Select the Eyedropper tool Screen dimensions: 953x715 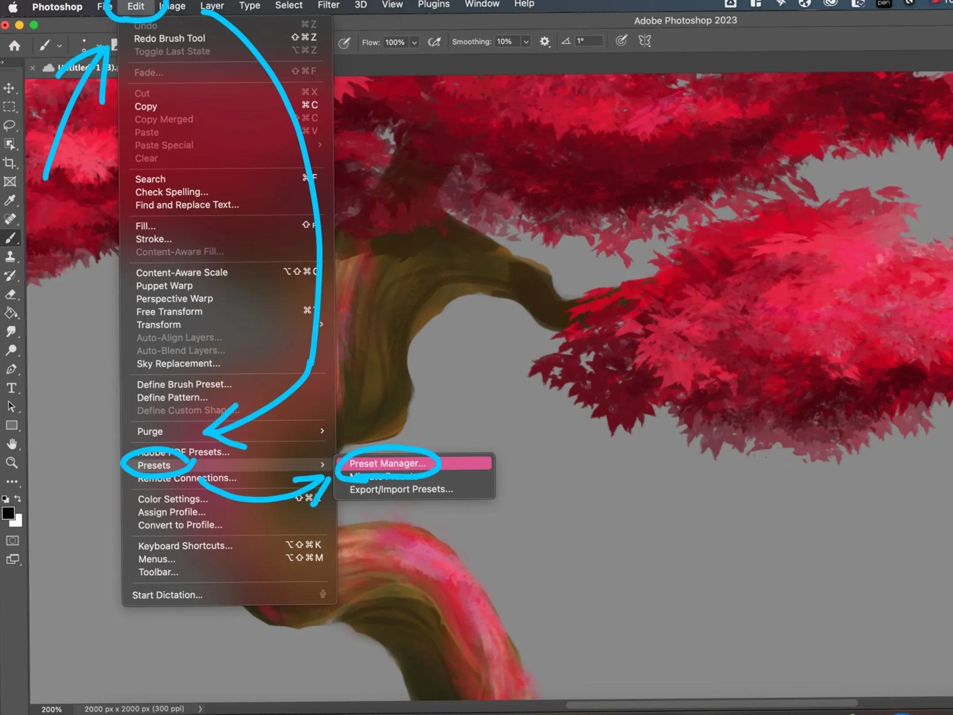10,200
